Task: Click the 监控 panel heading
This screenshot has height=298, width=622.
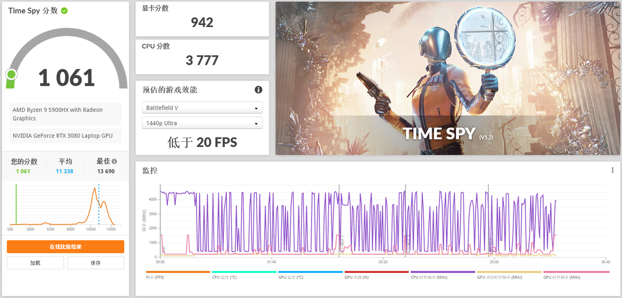Action: tap(150, 171)
